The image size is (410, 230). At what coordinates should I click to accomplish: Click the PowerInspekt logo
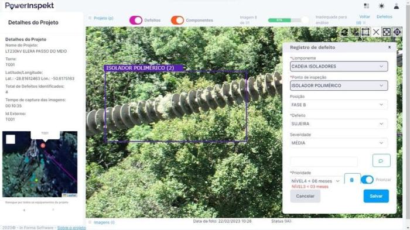[x=29, y=6]
